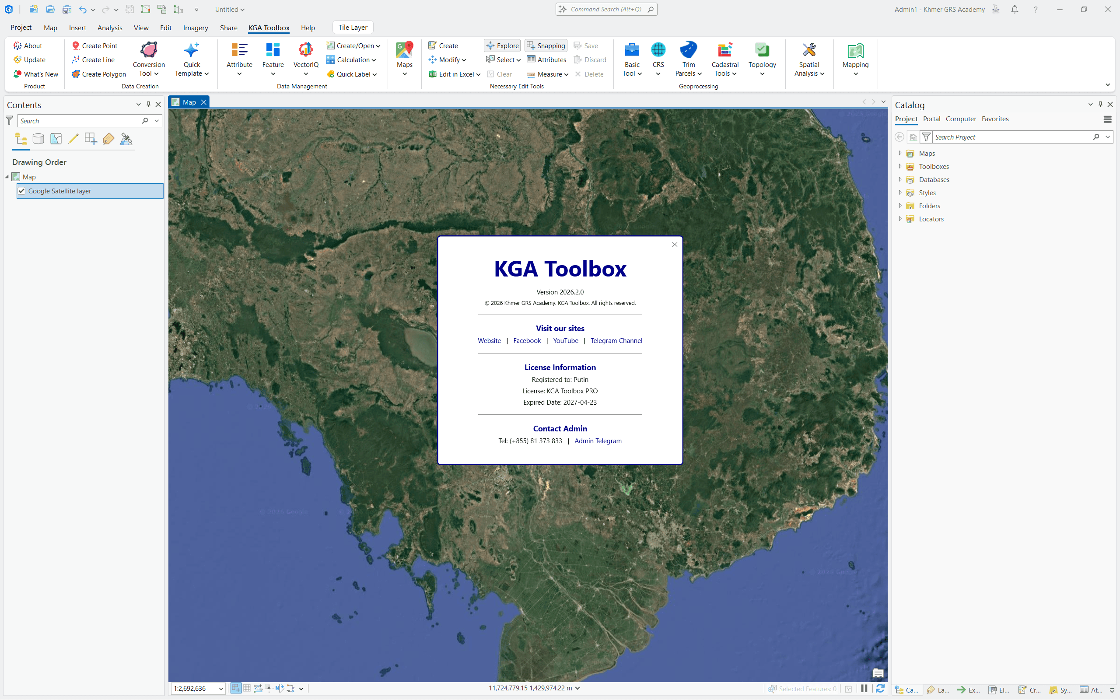This screenshot has width=1120, height=700.
Task: Click the Update button
Action: pos(30,60)
